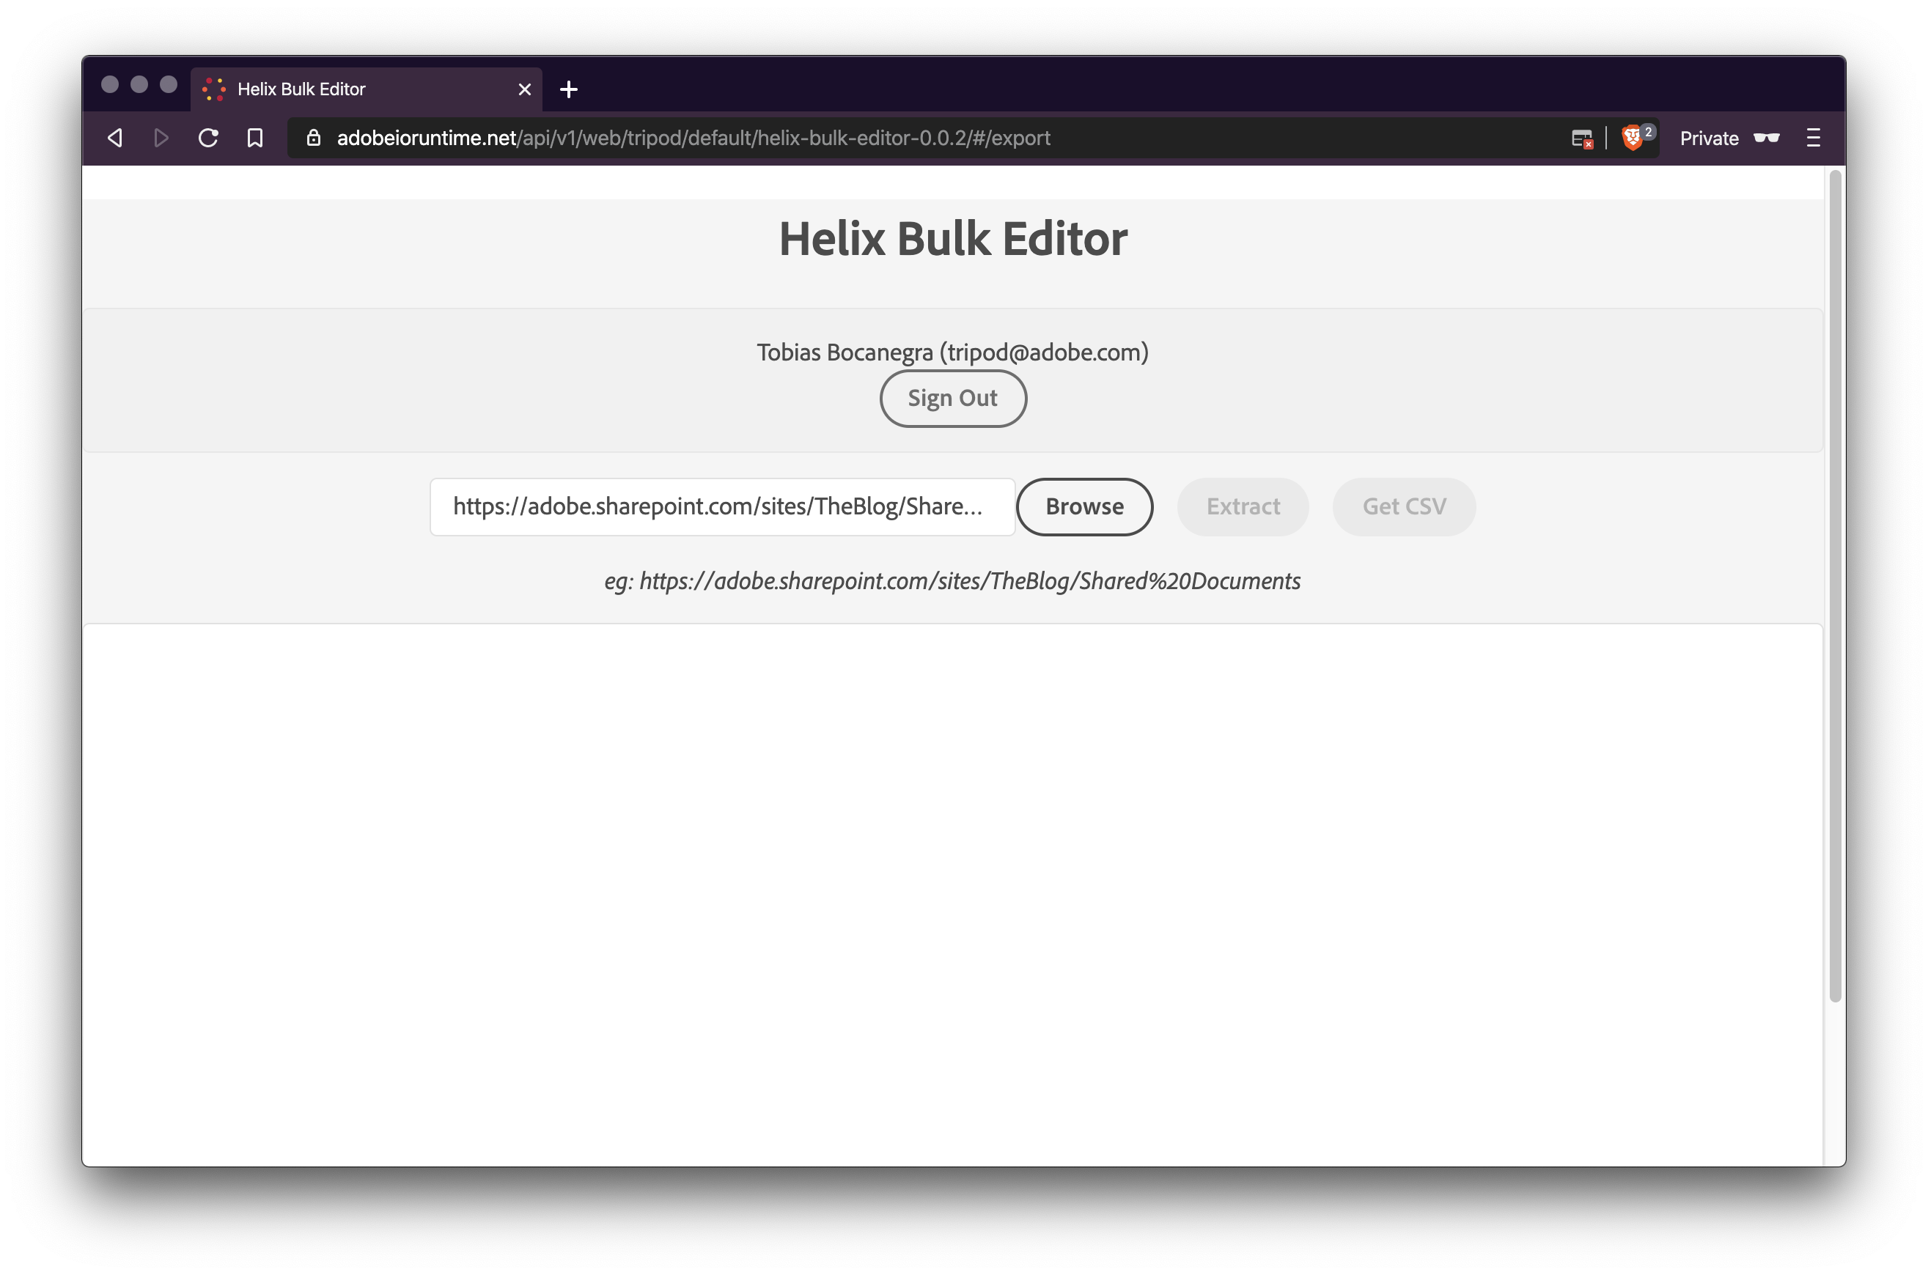Click the SharePoint URL input field
Screen dimensions: 1928x1275
721,506
